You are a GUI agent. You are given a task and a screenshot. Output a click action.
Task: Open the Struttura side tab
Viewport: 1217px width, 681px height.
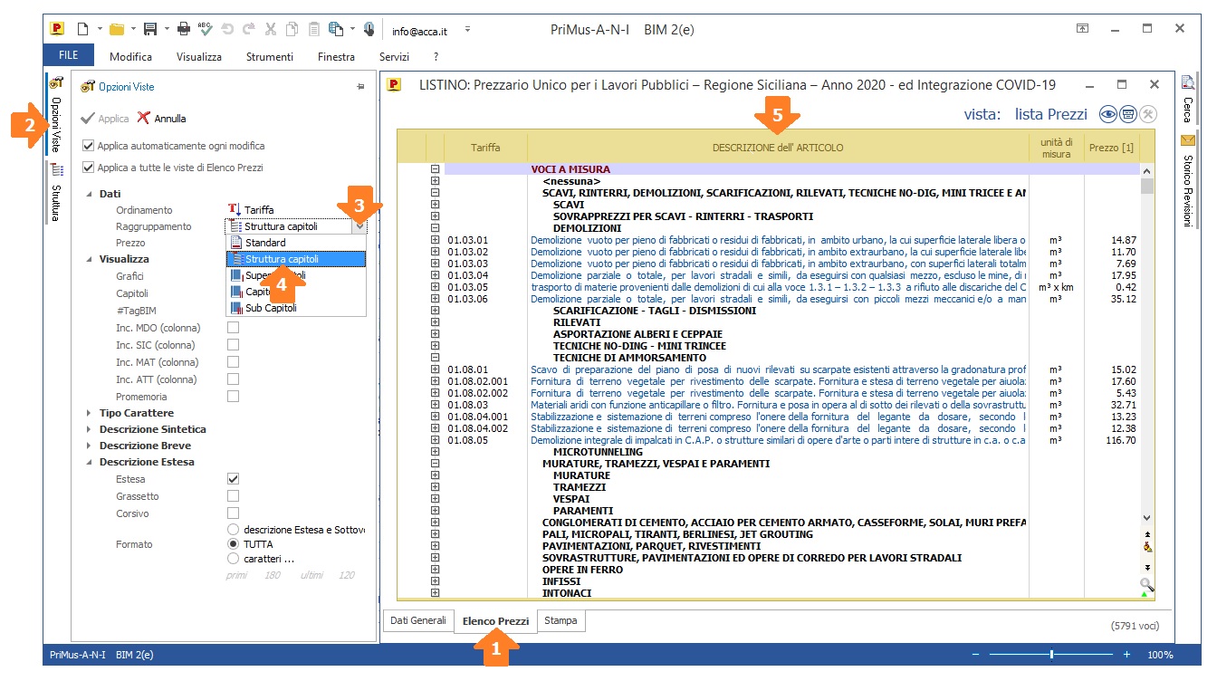pos(56,193)
